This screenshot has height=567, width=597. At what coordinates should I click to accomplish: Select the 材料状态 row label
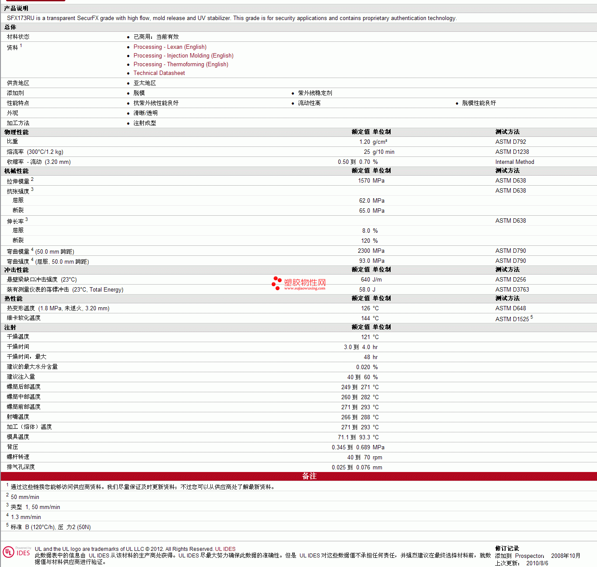pyautogui.click(x=18, y=37)
